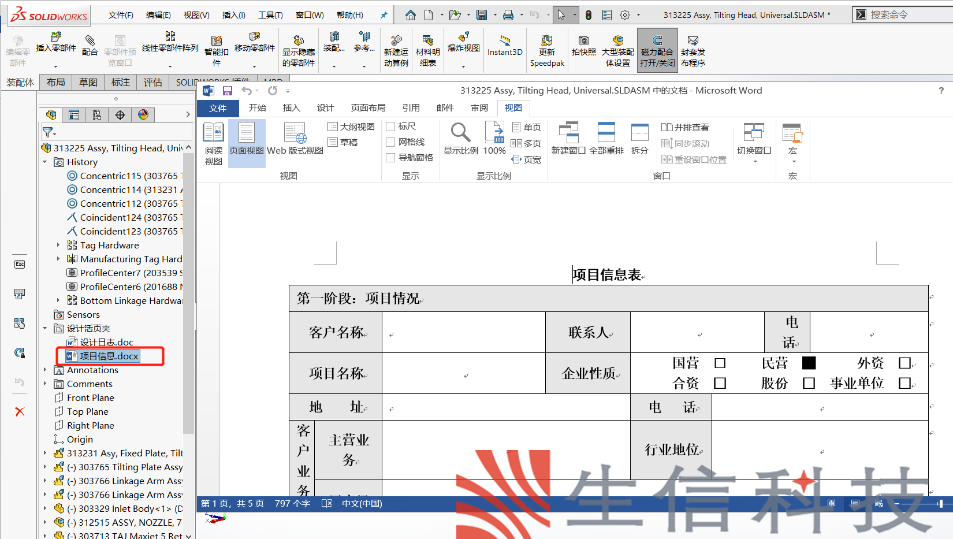Click the Smart Fasteners icon

coord(217,50)
